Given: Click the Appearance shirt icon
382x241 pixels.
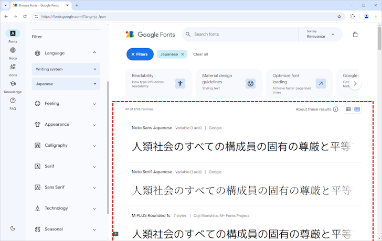Looking at the screenshot, I should coord(38,124).
